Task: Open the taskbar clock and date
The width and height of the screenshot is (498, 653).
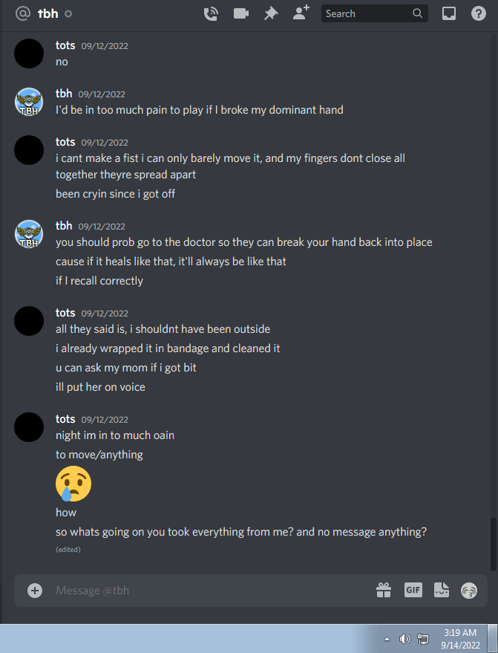Action: [460, 639]
